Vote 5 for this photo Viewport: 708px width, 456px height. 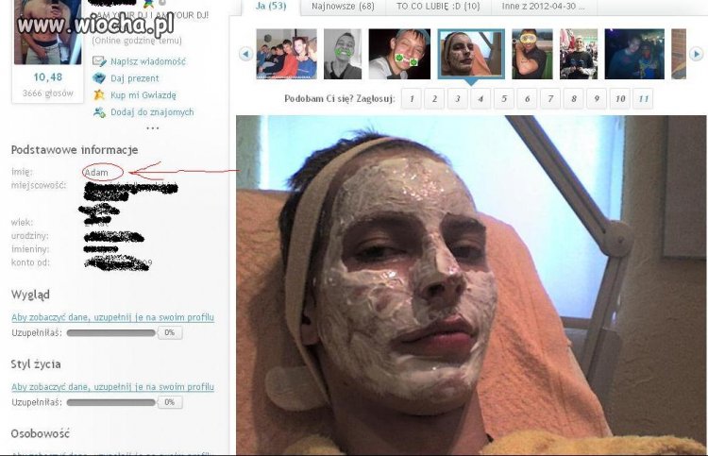pyautogui.click(x=504, y=98)
